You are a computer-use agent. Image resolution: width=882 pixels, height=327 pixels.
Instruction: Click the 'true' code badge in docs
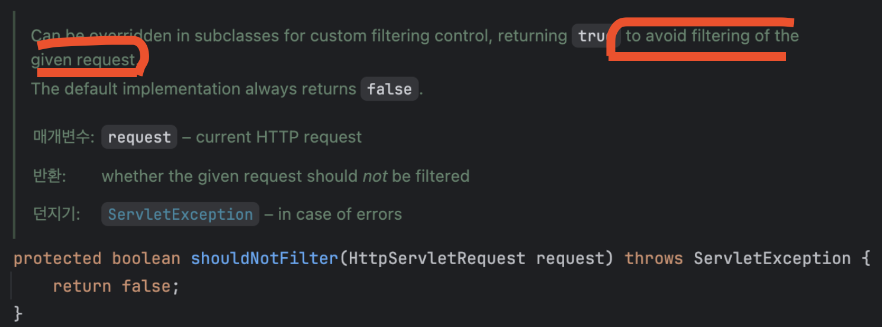(595, 36)
